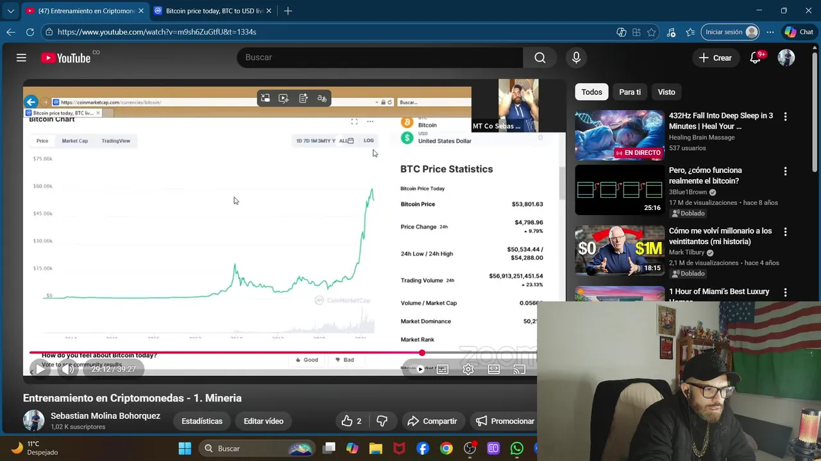The width and height of the screenshot is (821, 461).
Task: Open the video overlay translate icon
Action: [322, 98]
